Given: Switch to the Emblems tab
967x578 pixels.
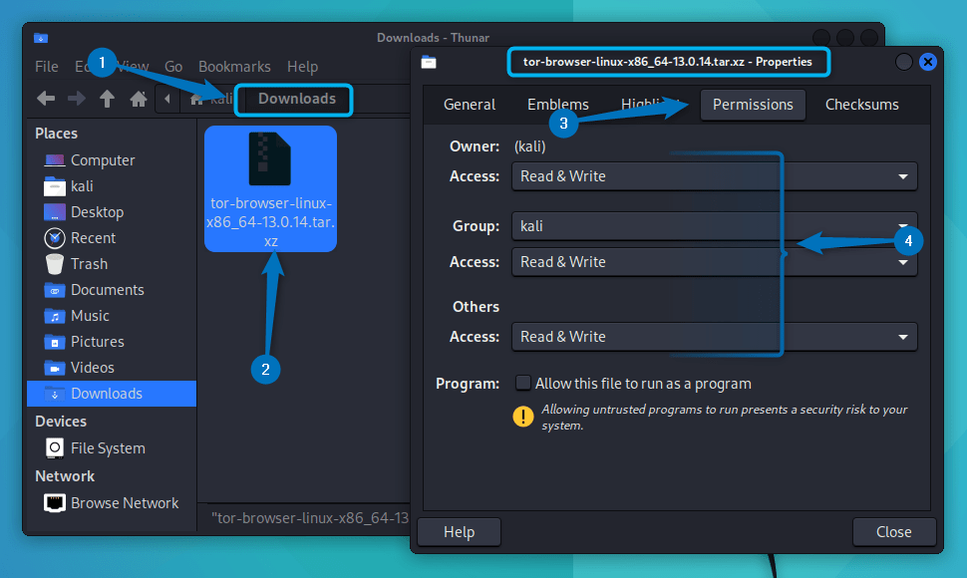Looking at the screenshot, I should click(x=557, y=104).
